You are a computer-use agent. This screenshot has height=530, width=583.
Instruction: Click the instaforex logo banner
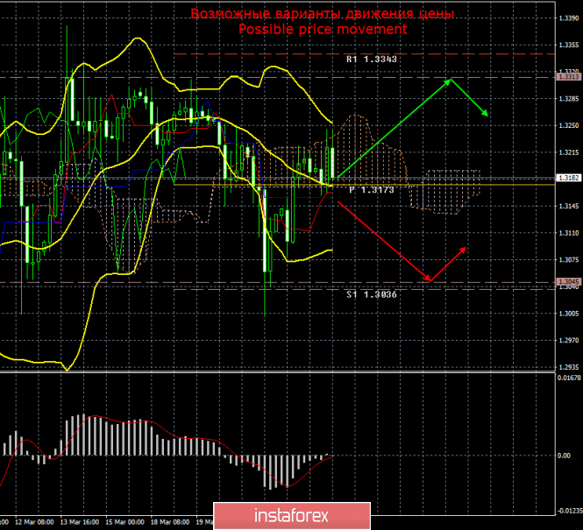292,516
